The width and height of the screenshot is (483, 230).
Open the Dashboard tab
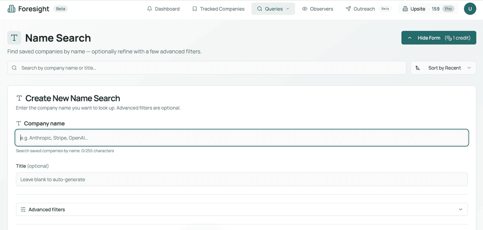(163, 9)
